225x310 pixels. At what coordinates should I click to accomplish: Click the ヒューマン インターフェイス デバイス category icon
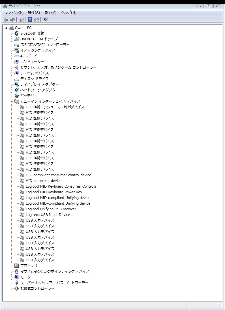click(x=17, y=101)
